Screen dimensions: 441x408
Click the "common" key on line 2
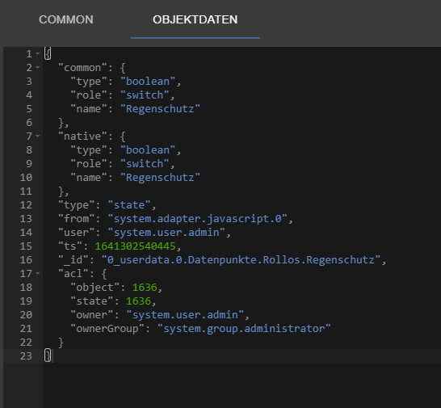coord(82,68)
